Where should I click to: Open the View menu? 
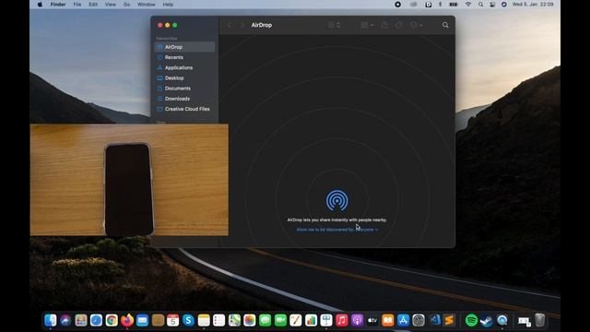click(x=111, y=5)
